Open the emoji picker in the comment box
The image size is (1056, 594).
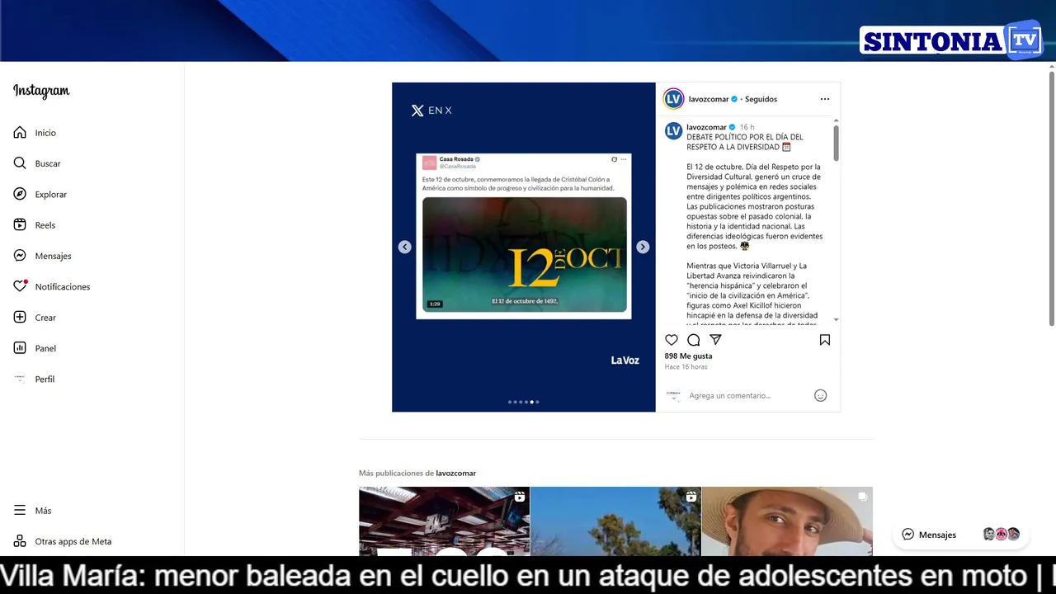point(820,395)
